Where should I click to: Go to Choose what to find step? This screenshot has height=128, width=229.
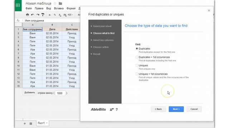(103, 33)
